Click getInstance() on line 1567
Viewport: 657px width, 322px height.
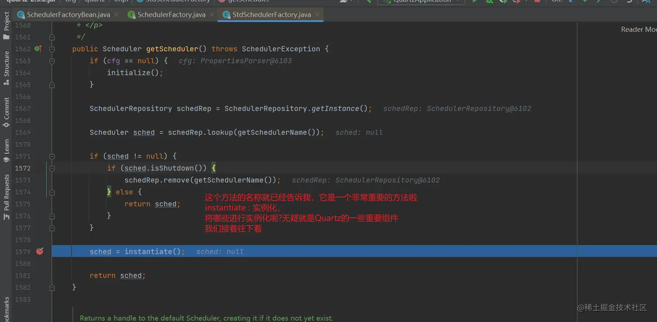pyautogui.click(x=339, y=108)
